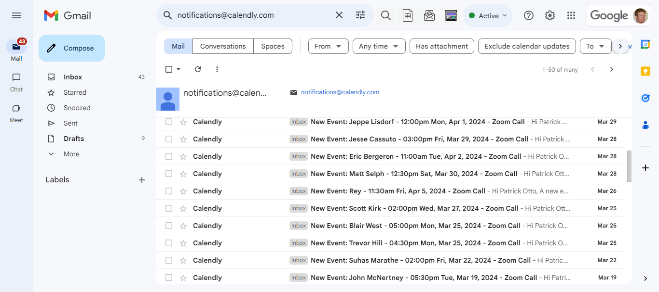
Task: Tick the checkbox for the Trevor Hill email
Action: (169, 243)
